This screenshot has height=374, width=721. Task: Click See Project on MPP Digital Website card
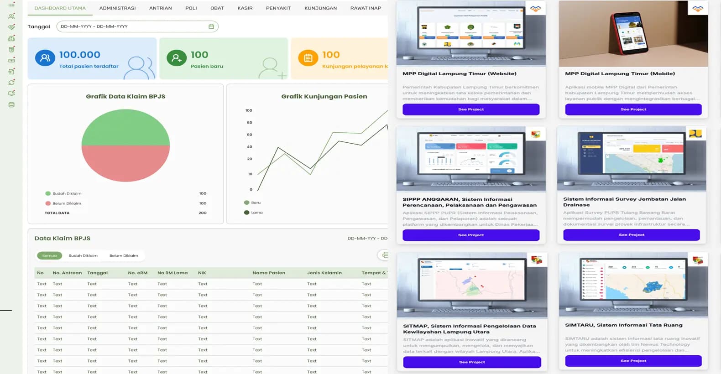point(471,109)
